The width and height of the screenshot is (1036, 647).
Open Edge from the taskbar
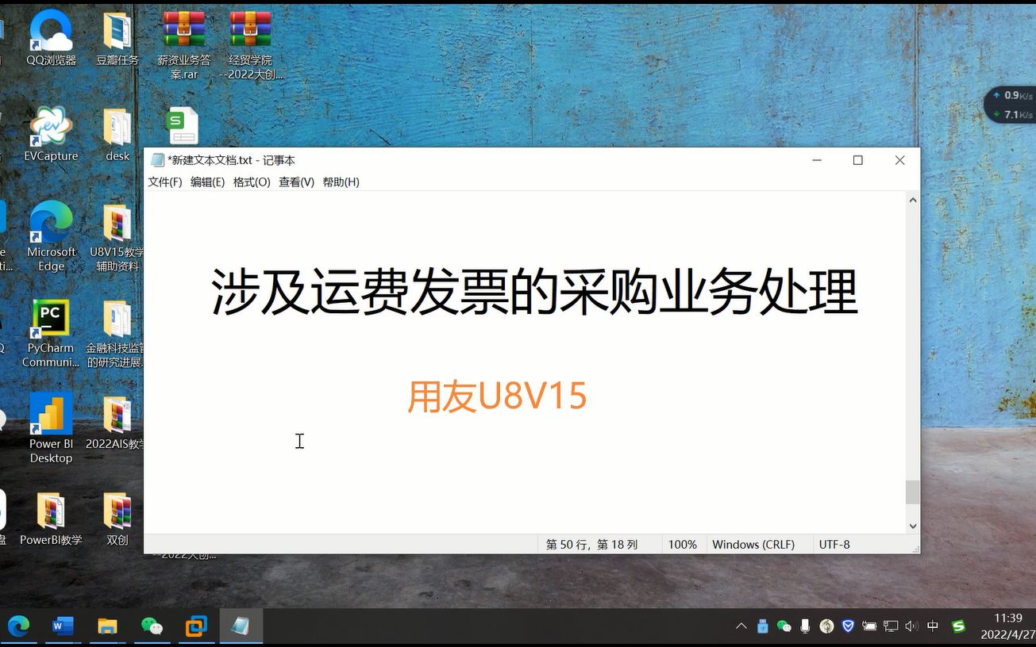pos(18,626)
